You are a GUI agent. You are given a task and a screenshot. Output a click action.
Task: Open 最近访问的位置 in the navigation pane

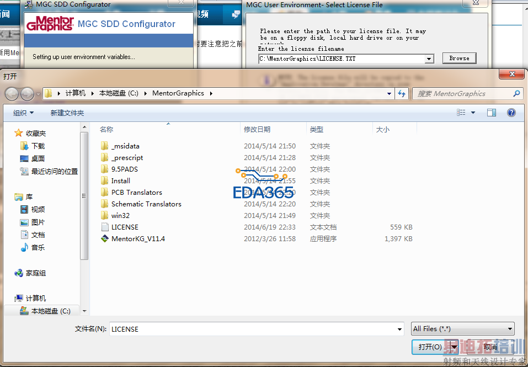click(55, 172)
